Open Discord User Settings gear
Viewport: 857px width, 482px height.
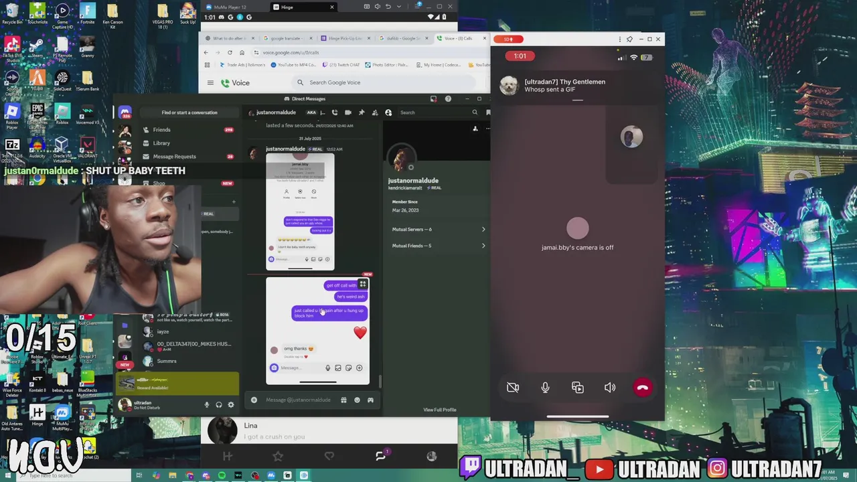[231, 404]
